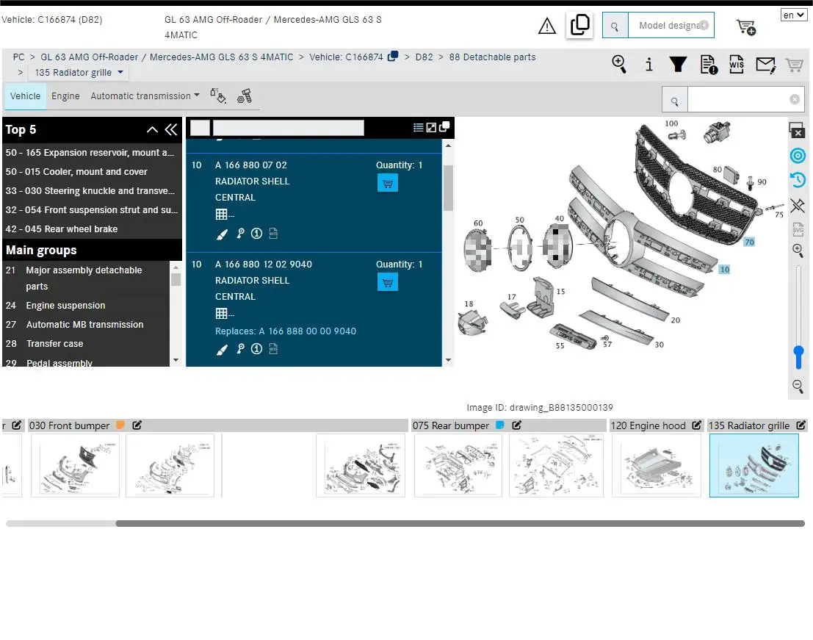
Task: Click circled 1 icon for A 166 880 07 02
Action: click(256, 234)
